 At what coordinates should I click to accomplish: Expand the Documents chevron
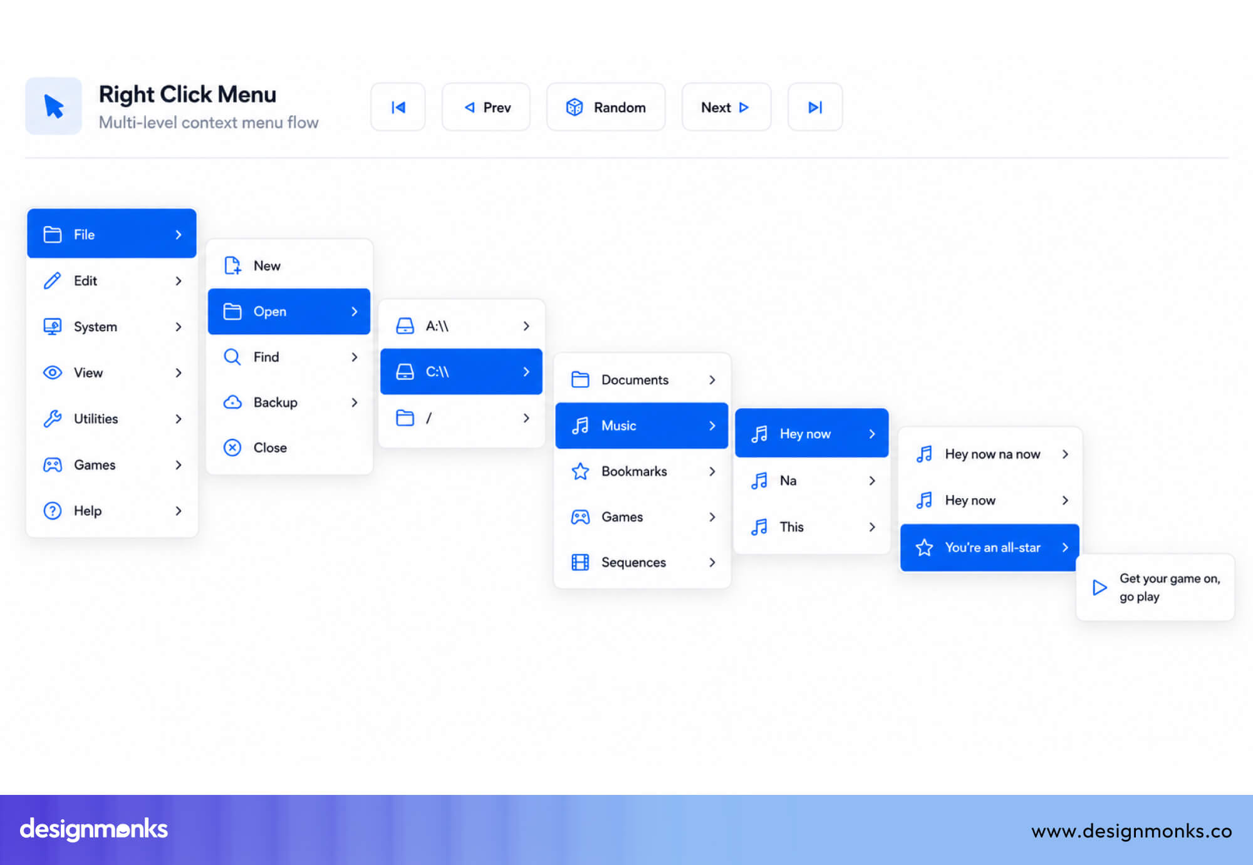(712, 379)
